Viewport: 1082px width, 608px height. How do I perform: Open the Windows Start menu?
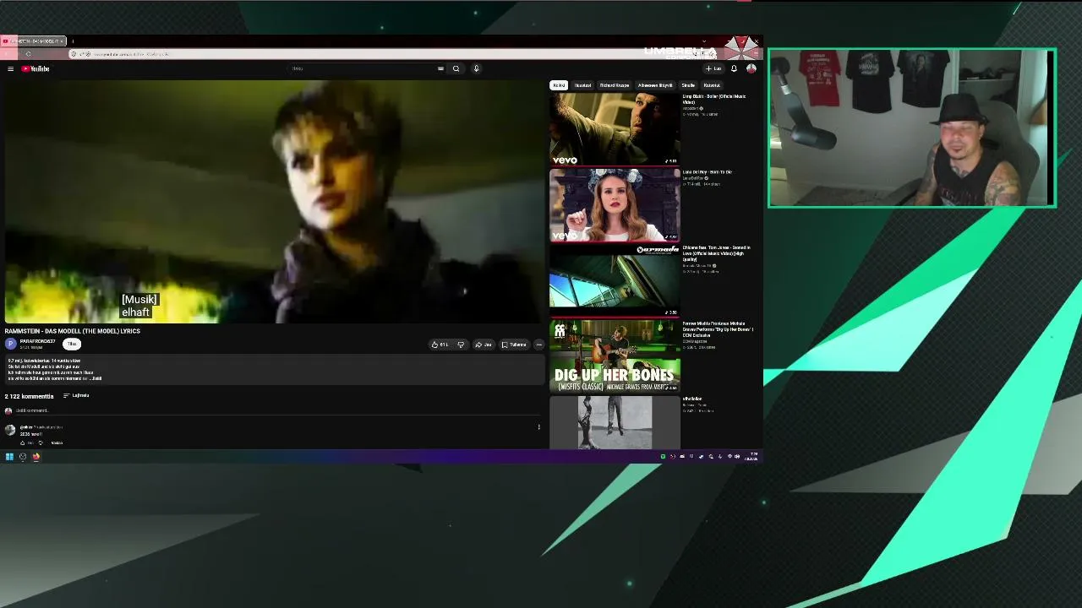(x=9, y=457)
